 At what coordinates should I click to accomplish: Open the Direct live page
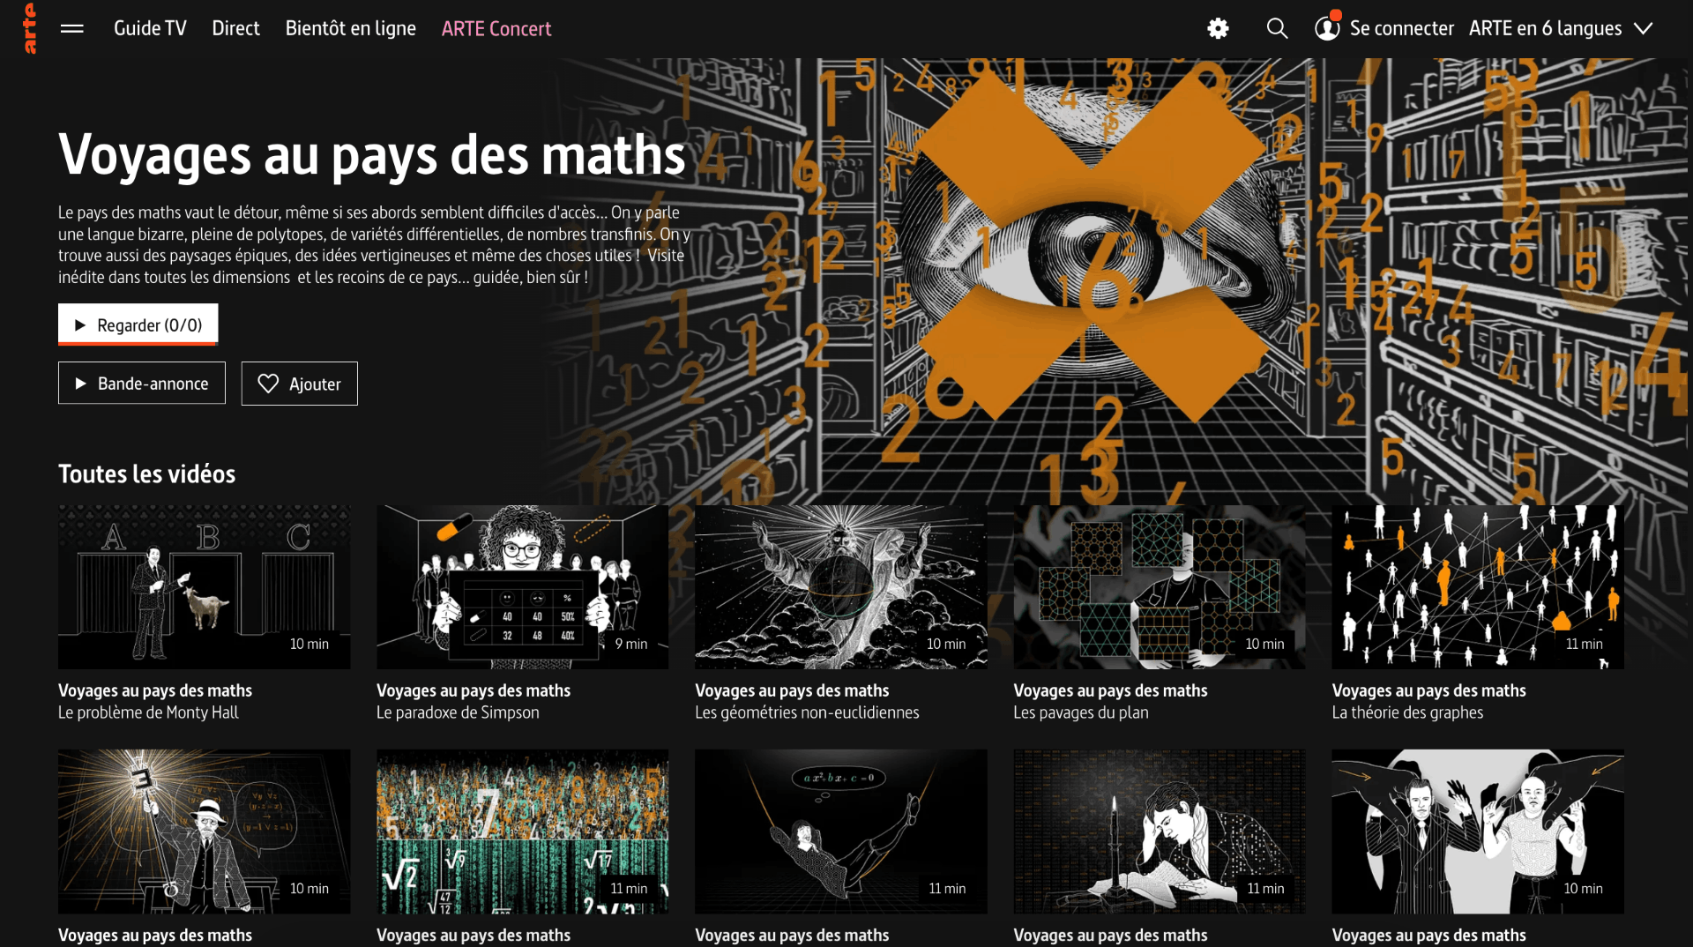click(235, 28)
